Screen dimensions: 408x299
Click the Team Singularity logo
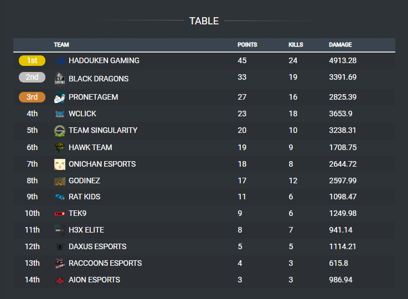click(60, 131)
